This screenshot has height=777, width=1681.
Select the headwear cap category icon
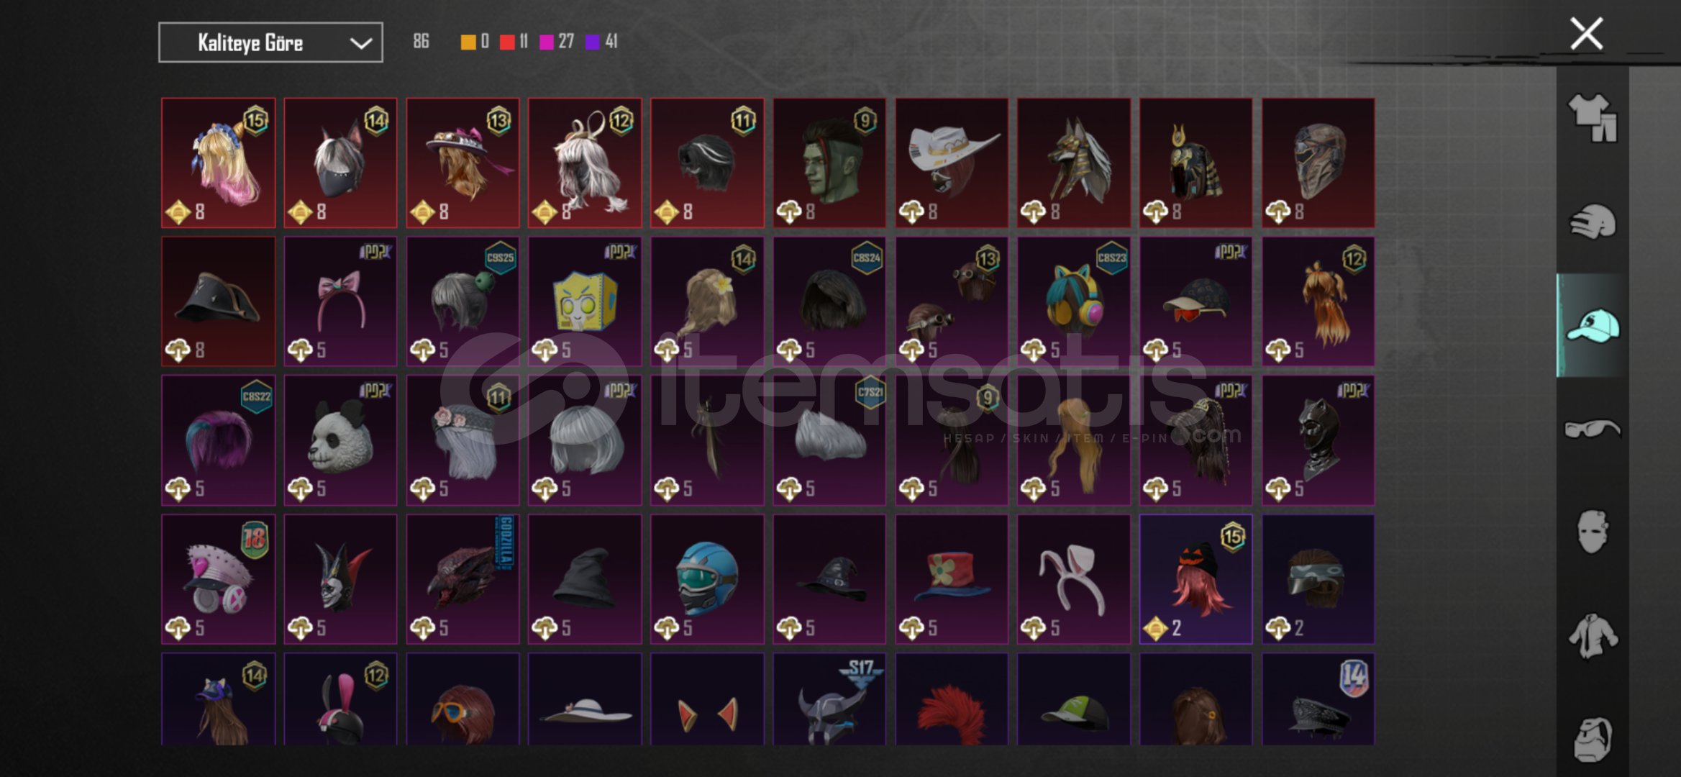1593,325
